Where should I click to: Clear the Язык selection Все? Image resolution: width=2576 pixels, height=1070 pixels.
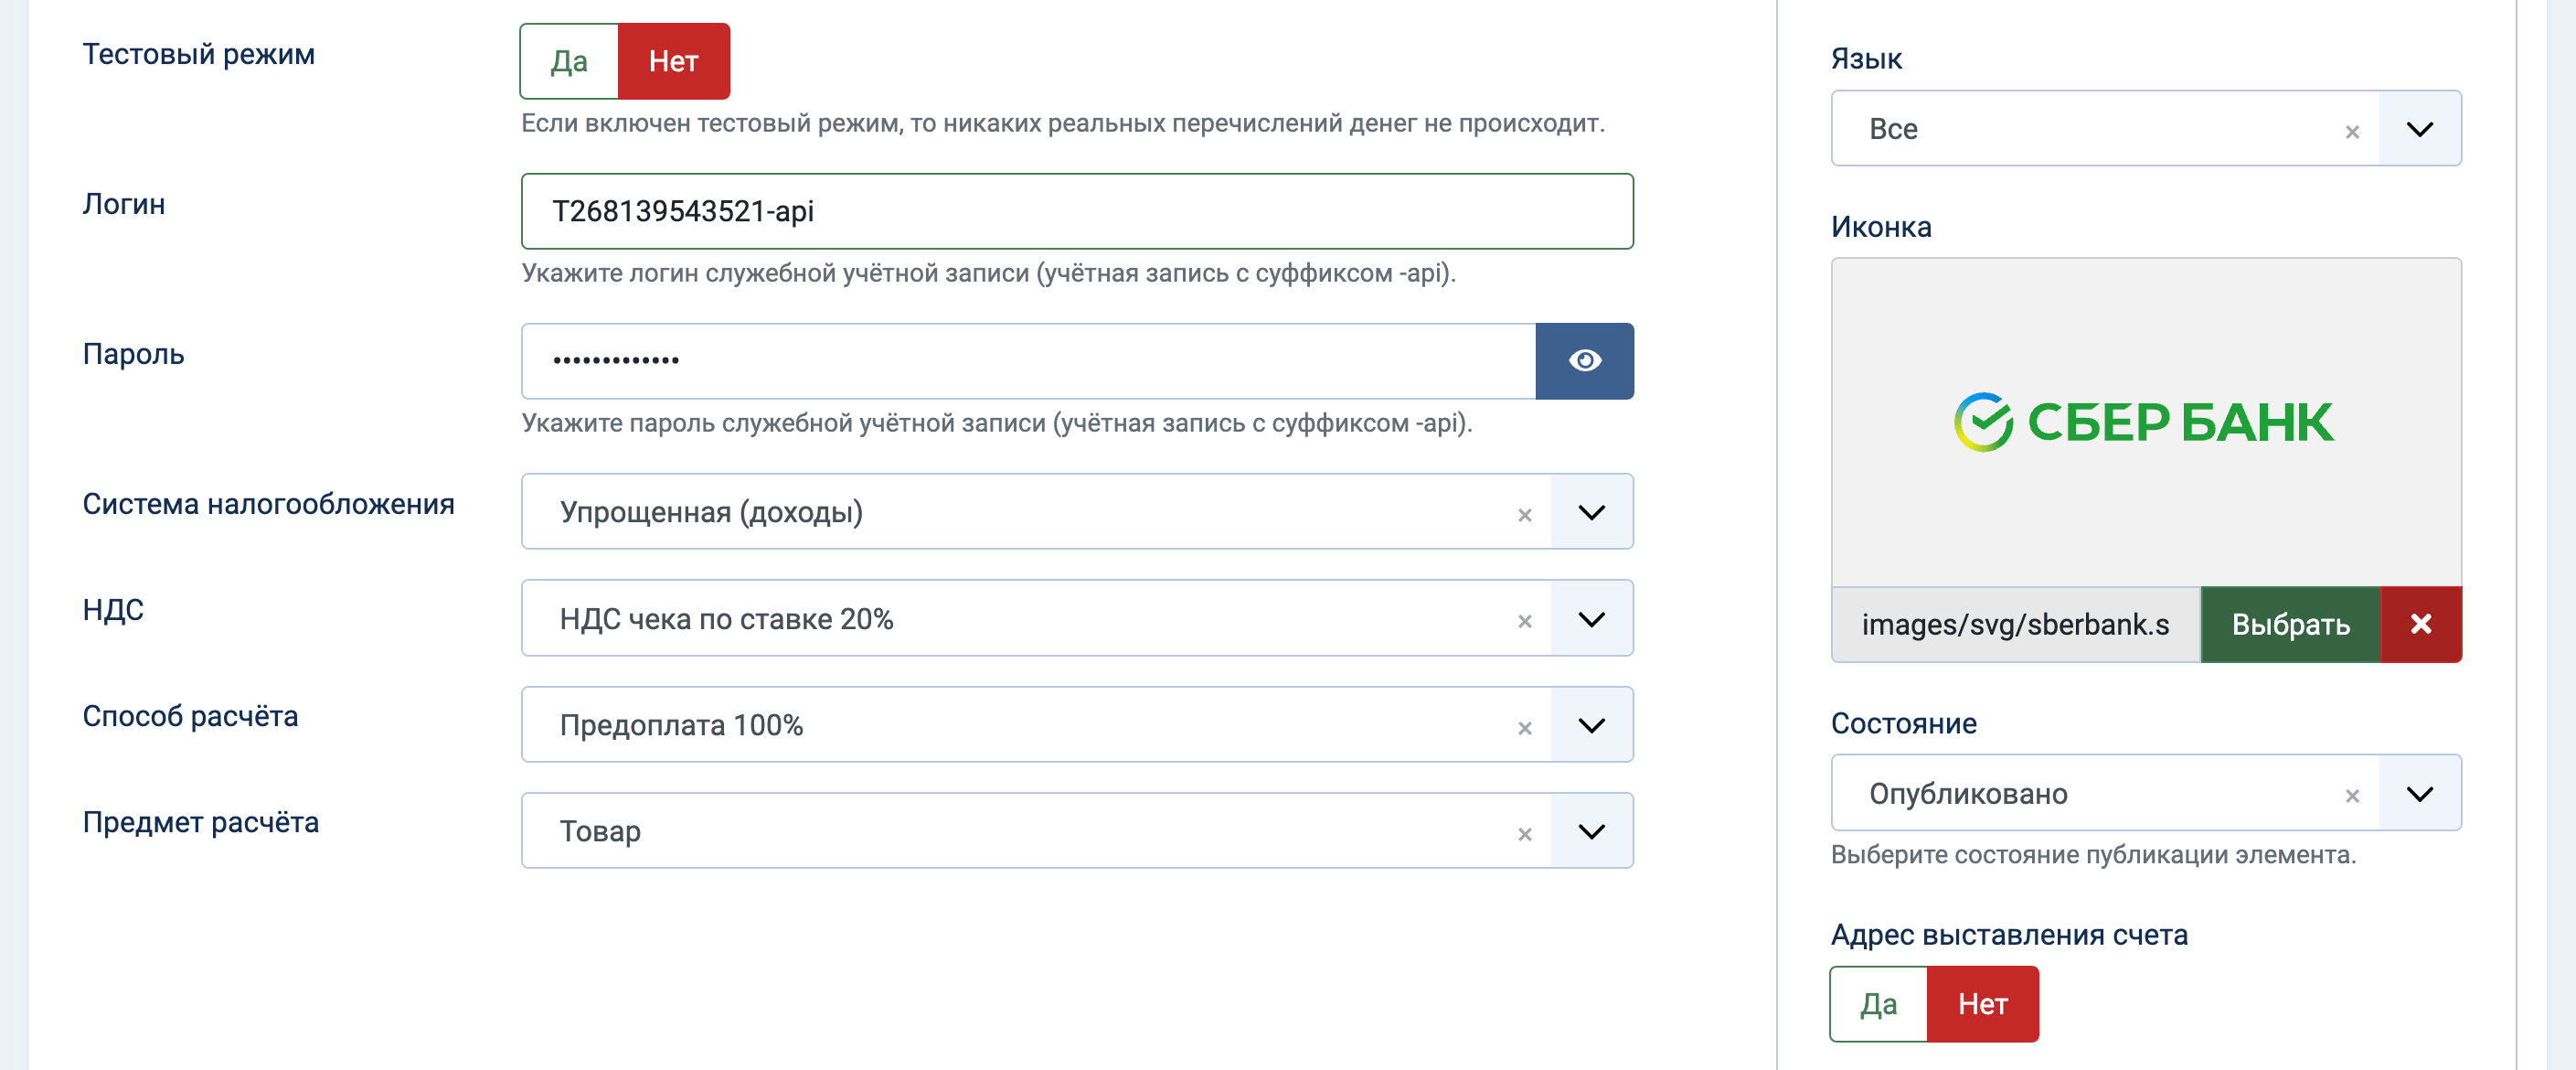coord(2352,131)
